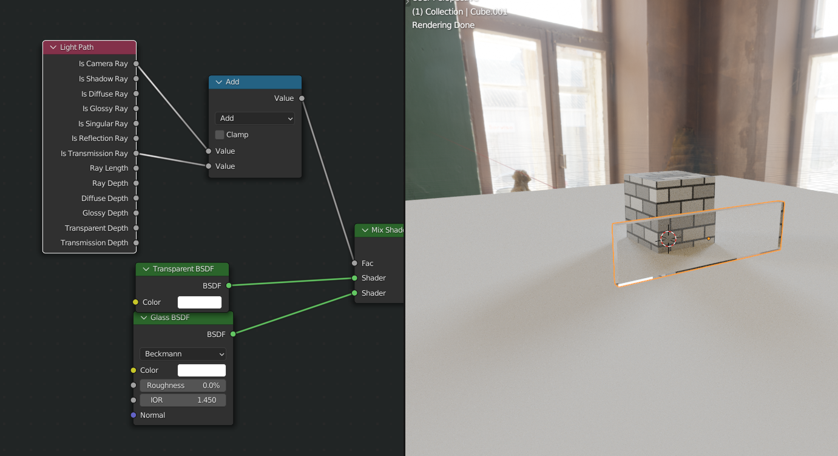Click the Glass BSDF output socket
This screenshot has height=456, width=838.
point(233,334)
